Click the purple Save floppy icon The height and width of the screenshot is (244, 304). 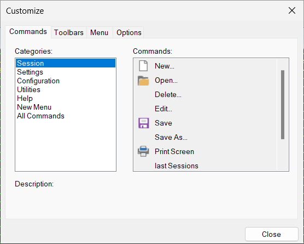pyautogui.click(x=143, y=123)
